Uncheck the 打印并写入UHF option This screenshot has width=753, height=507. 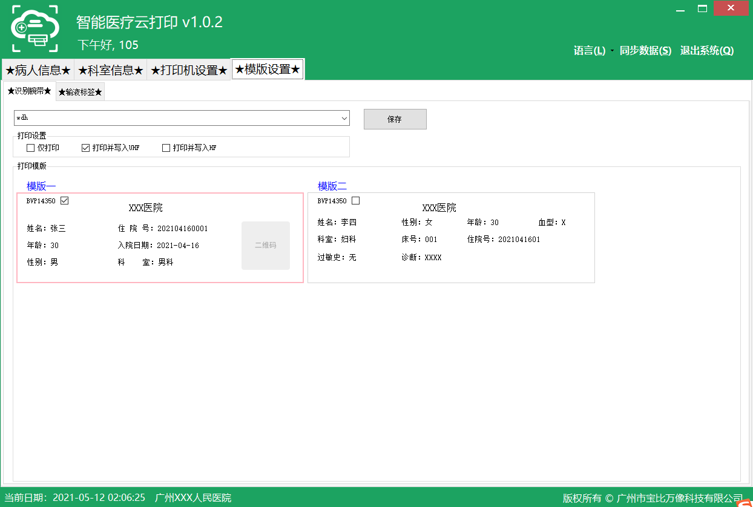85,148
